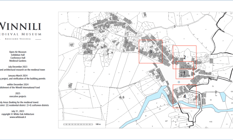Click study area number 1 on map
233x140 pixels.
tap(184, 73)
